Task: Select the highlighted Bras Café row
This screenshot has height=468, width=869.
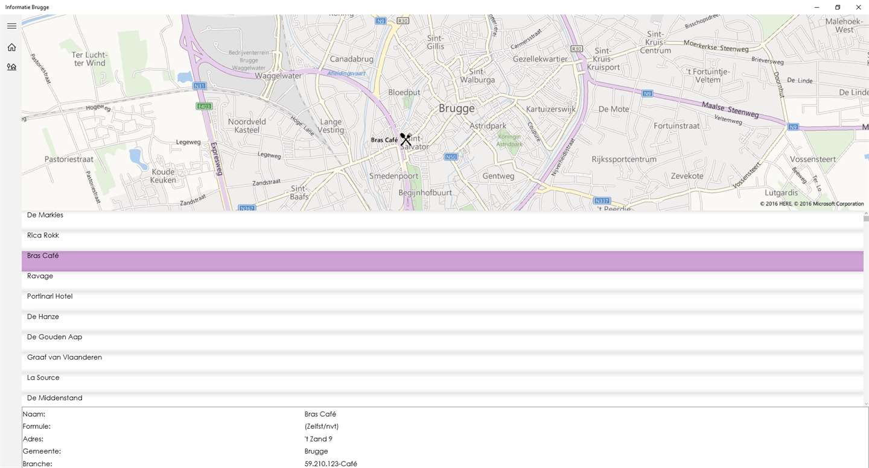Action: [442, 261]
